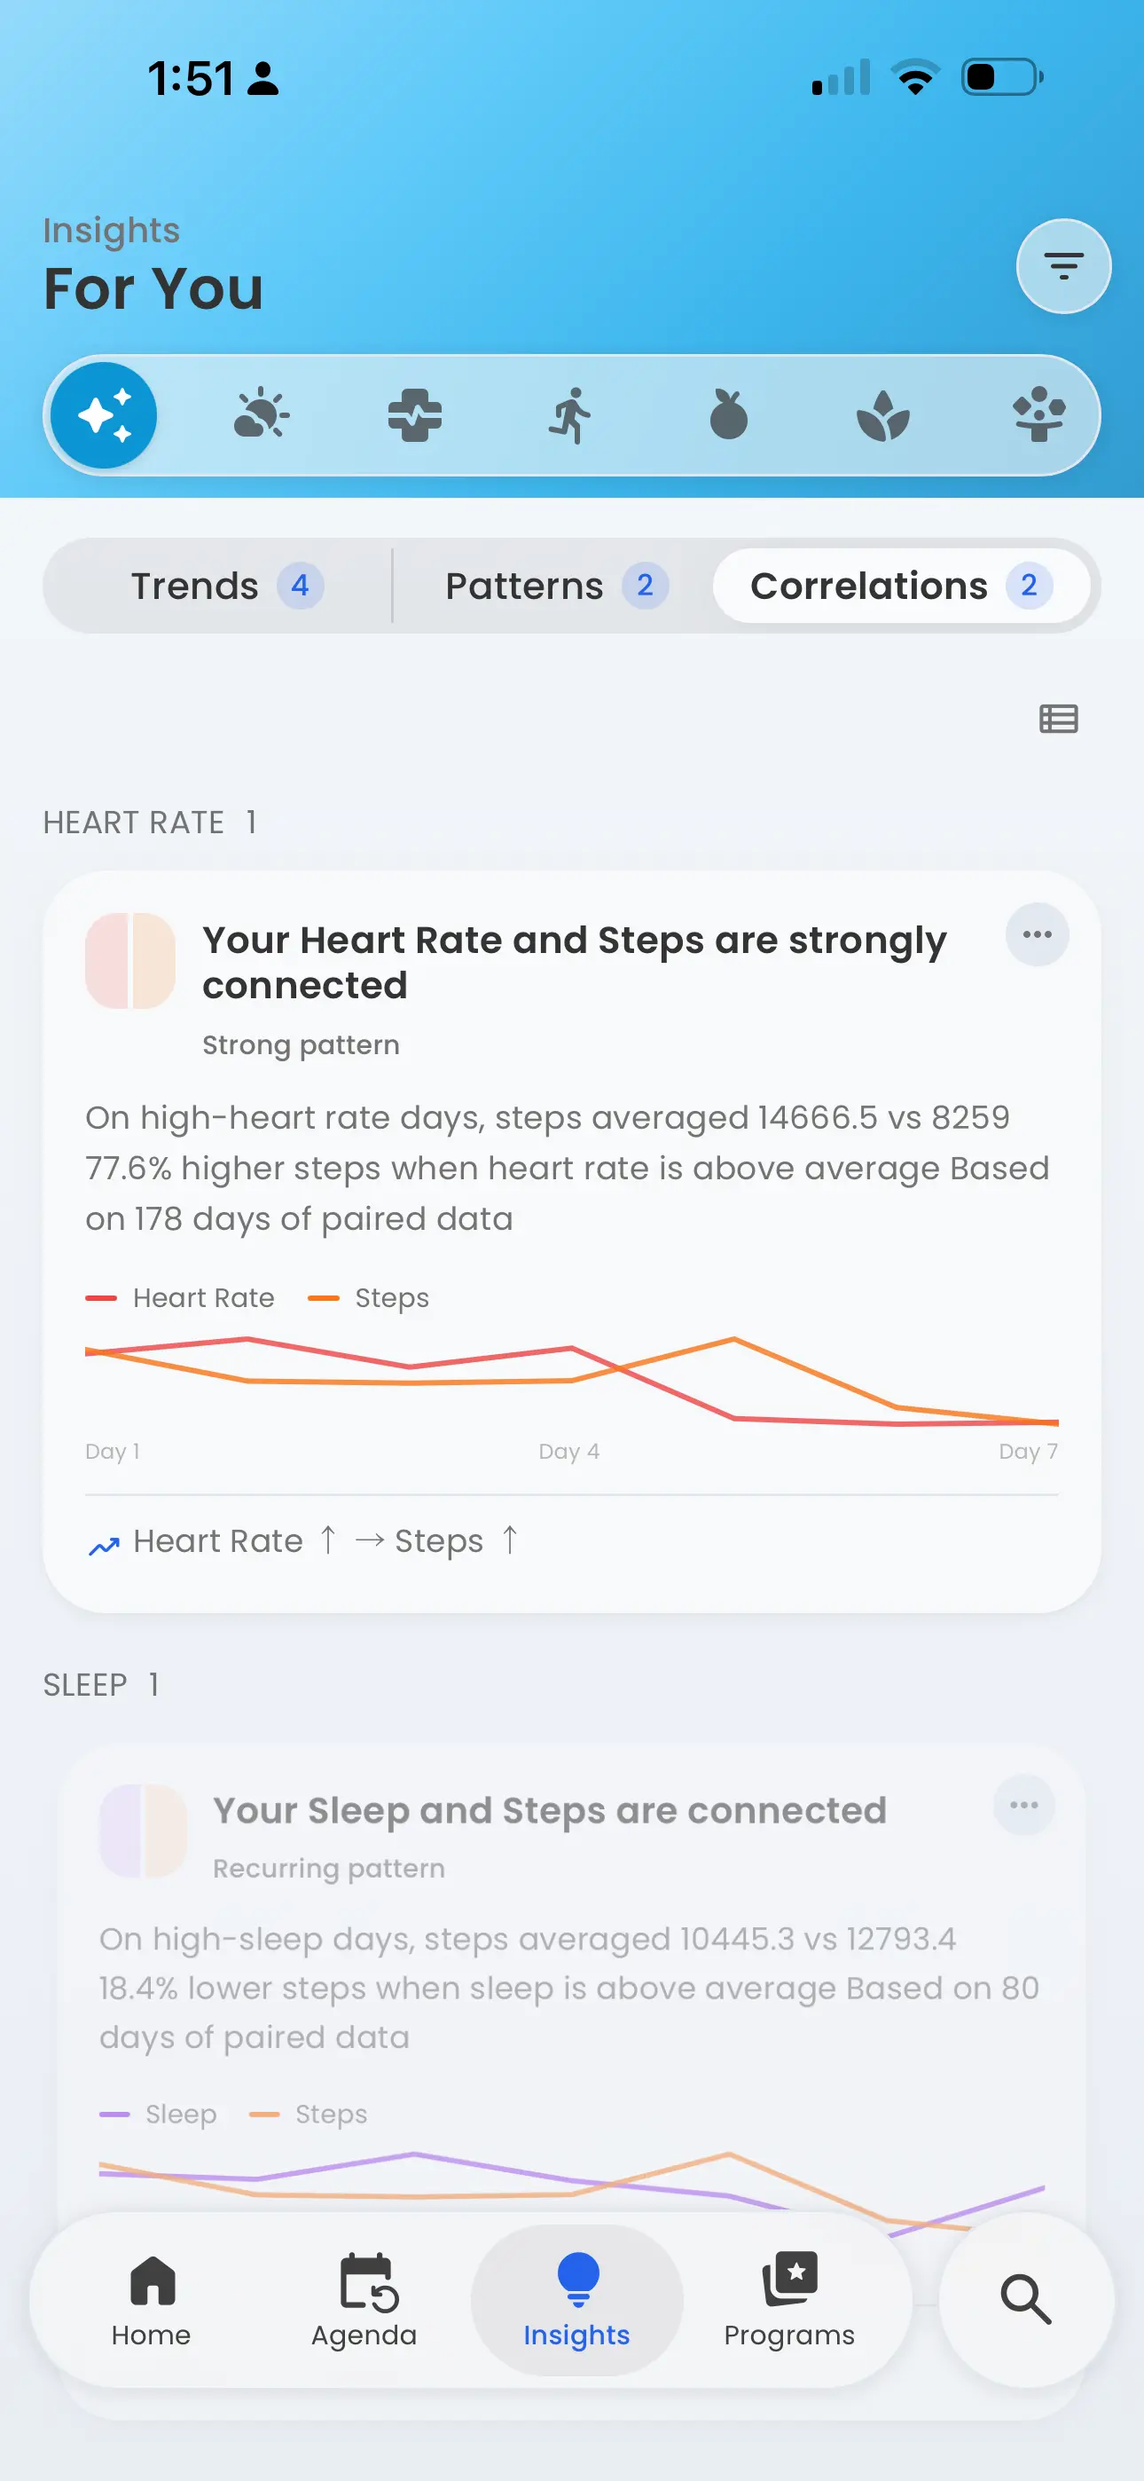This screenshot has height=2481, width=1144.
Task: Open more options for Sleep card
Action: [1023, 1805]
